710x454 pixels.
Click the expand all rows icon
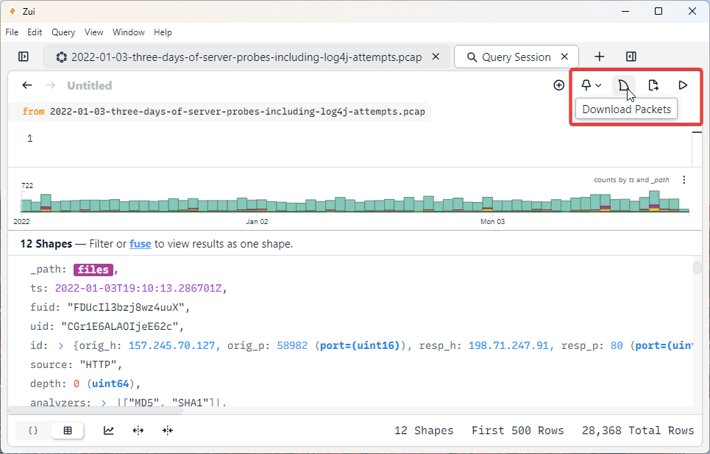(138, 430)
